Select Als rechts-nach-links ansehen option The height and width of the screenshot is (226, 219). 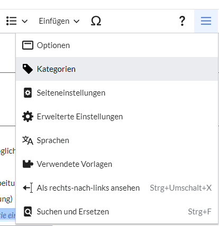pyautogui.click(x=117, y=188)
